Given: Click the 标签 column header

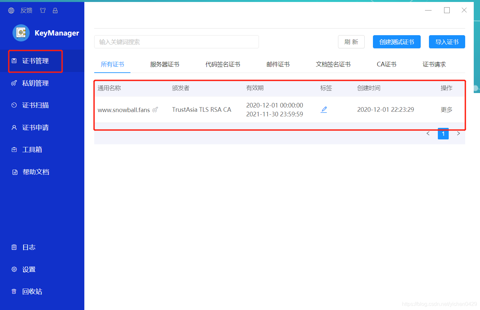Looking at the screenshot, I should pyautogui.click(x=326, y=88).
